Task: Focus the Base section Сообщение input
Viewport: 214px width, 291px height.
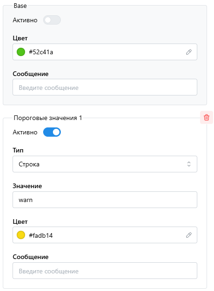Action: click(x=105, y=87)
